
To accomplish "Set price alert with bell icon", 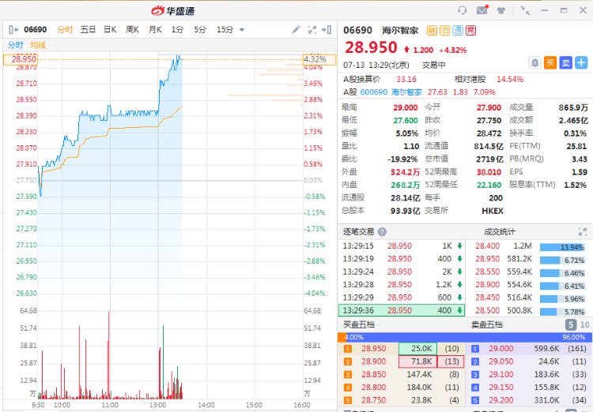I will tap(534, 62).
